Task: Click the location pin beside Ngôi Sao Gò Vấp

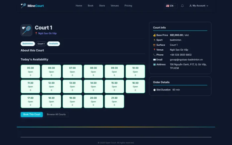Action: pyautogui.click(x=36, y=33)
